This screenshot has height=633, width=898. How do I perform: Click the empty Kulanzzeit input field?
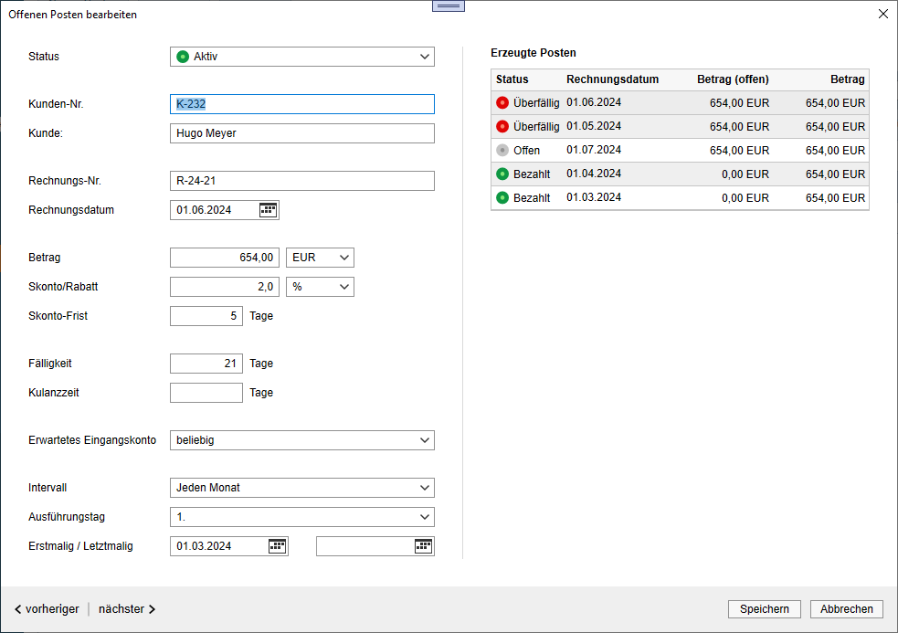click(x=206, y=393)
